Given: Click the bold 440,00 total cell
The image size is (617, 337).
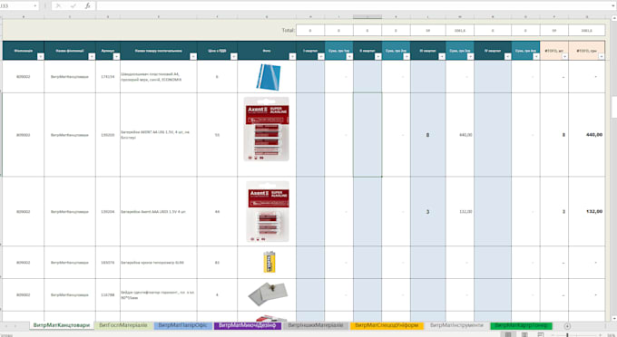Looking at the screenshot, I should coord(587,135).
